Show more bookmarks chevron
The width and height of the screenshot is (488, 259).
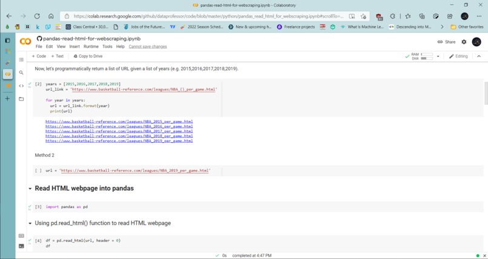click(x=442, y=27)
